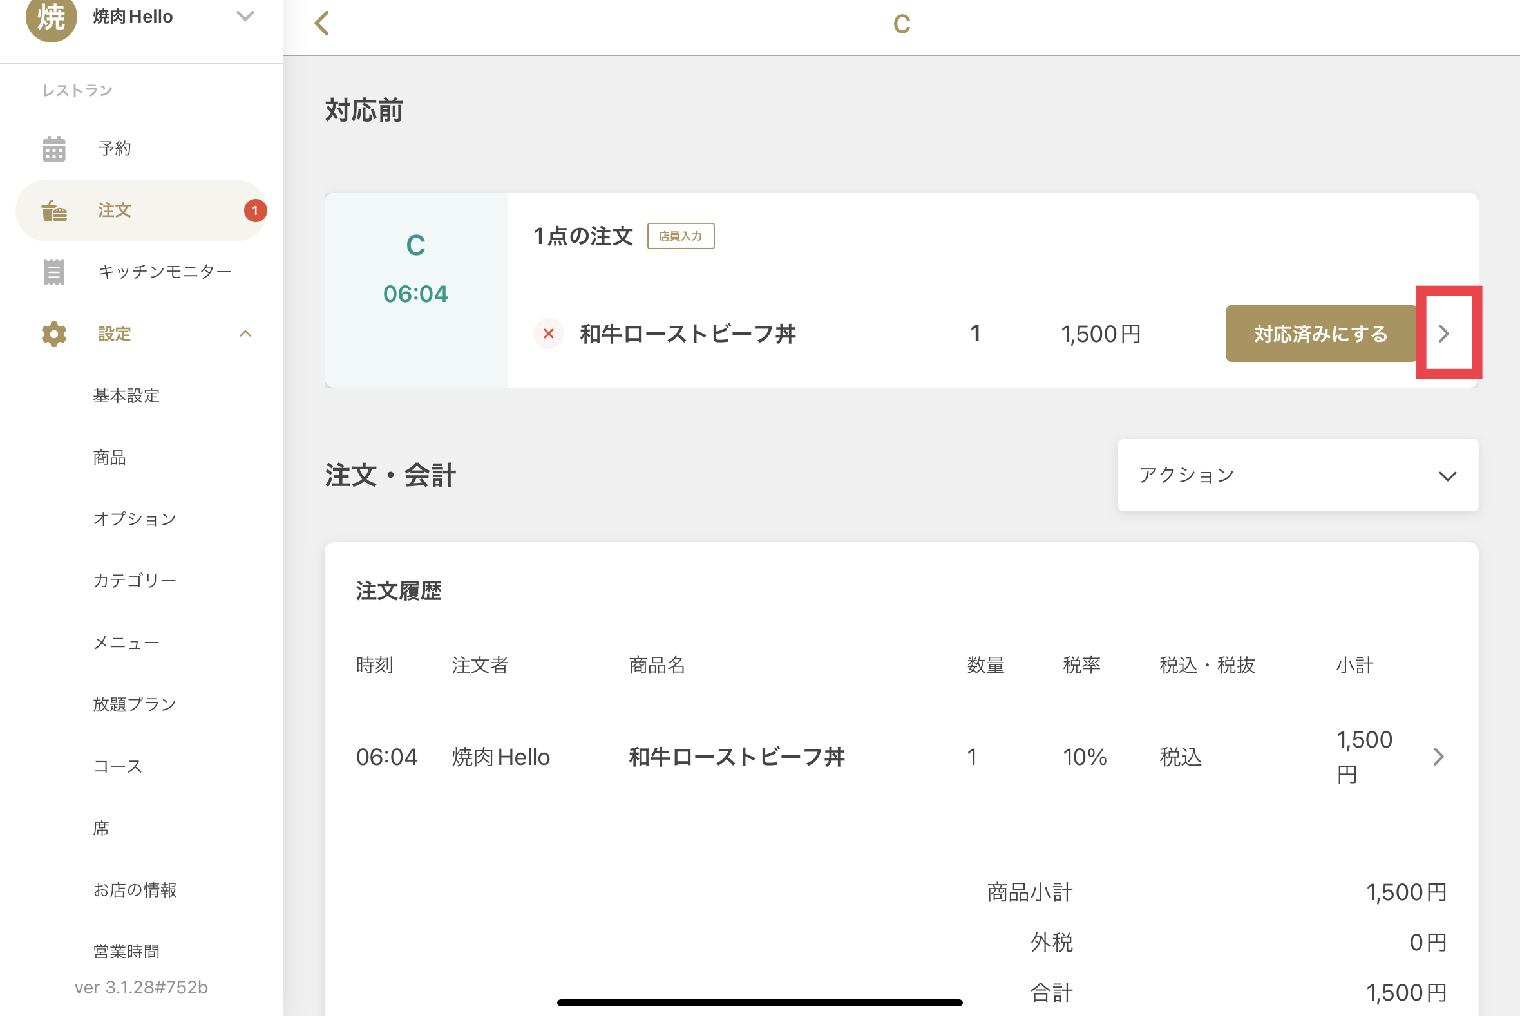This screenshot has width=1520, height=1016.
Task: Click 和牛ローストビーフ丼 in order history
Action: coord(736,757)
